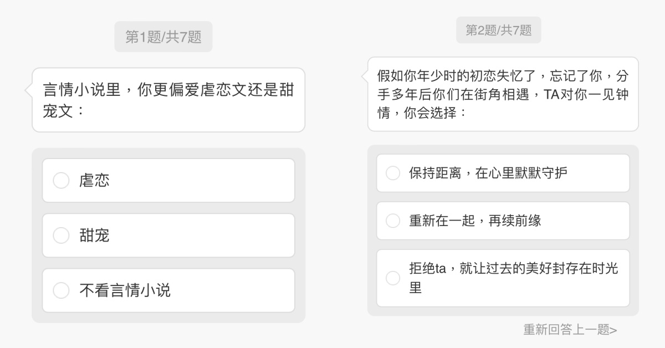Viewport: 665px width, 348px height.
Task: Choose the 保持距离，在心里默默守护 radio button
Action: [393, 173]
